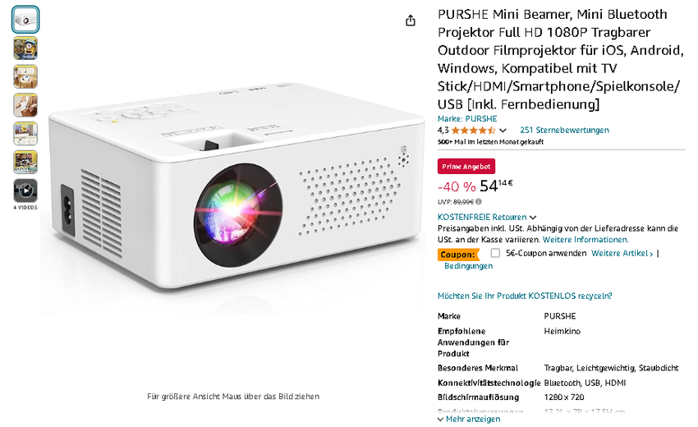Select the Minions cartoon thumbnail

25,48
